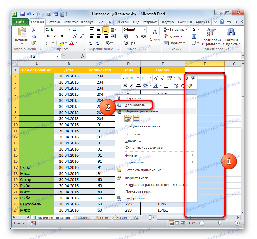The height and width of the screenshot is (239, 257).
Task: Choose Формат ячеек in context menu
Action: coord(138,178)
